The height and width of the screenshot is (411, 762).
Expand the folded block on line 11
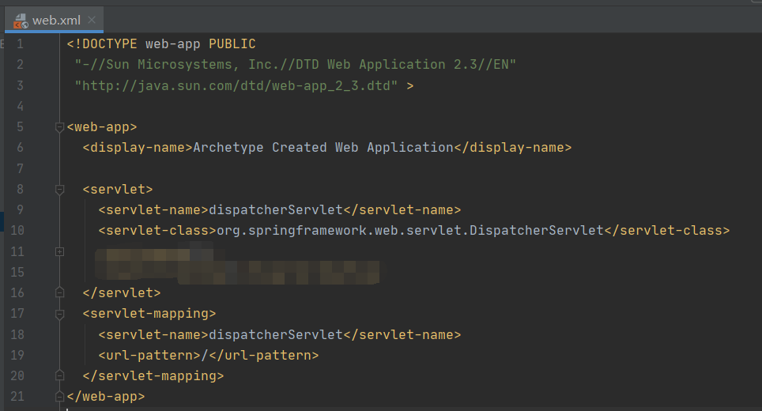[x=59, y=251]
